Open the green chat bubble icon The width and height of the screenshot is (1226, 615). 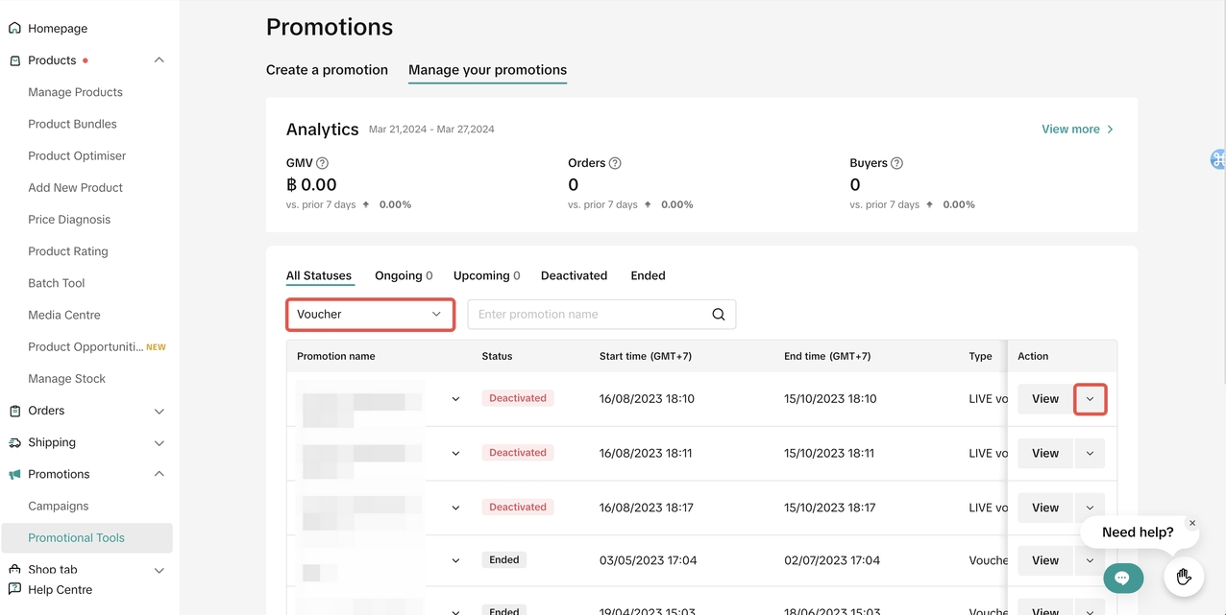1122,578
